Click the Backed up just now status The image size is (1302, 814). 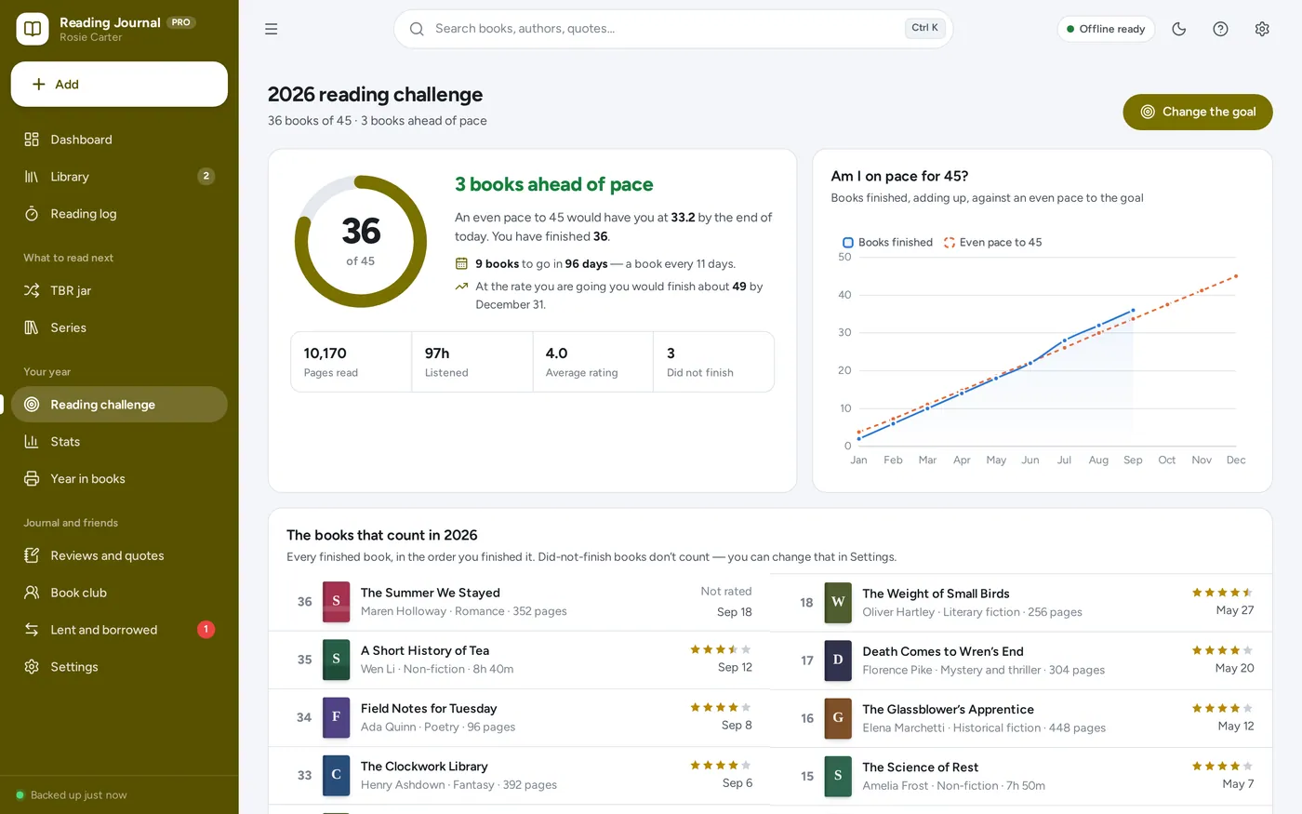tap(72, 795)
